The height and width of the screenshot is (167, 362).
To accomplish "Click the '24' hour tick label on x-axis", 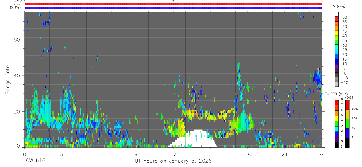I will 322,154.
